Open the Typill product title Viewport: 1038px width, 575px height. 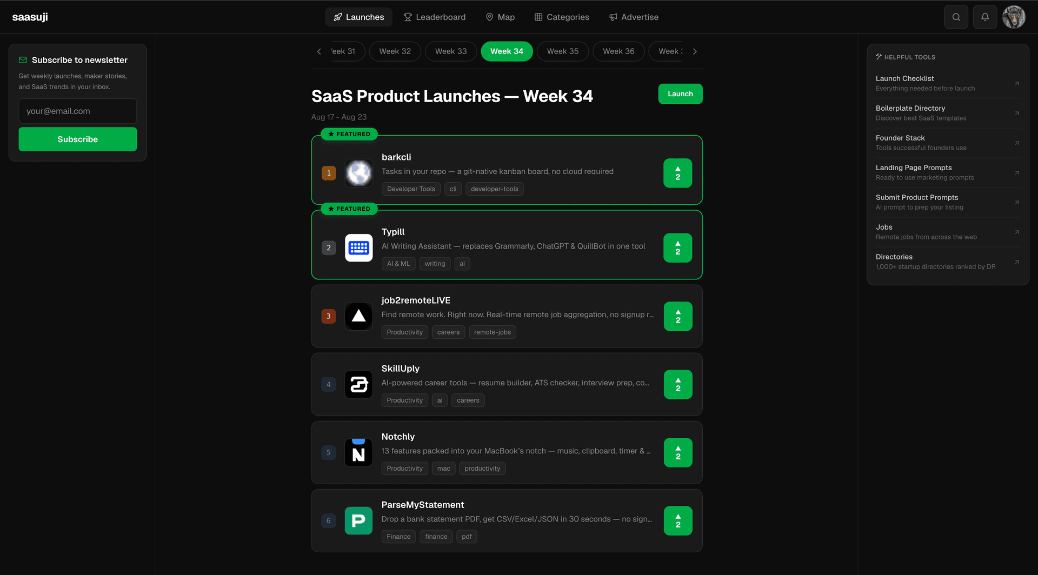click(393, 232)
